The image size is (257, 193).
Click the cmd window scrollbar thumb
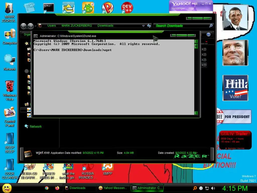[x=196, y=46]
